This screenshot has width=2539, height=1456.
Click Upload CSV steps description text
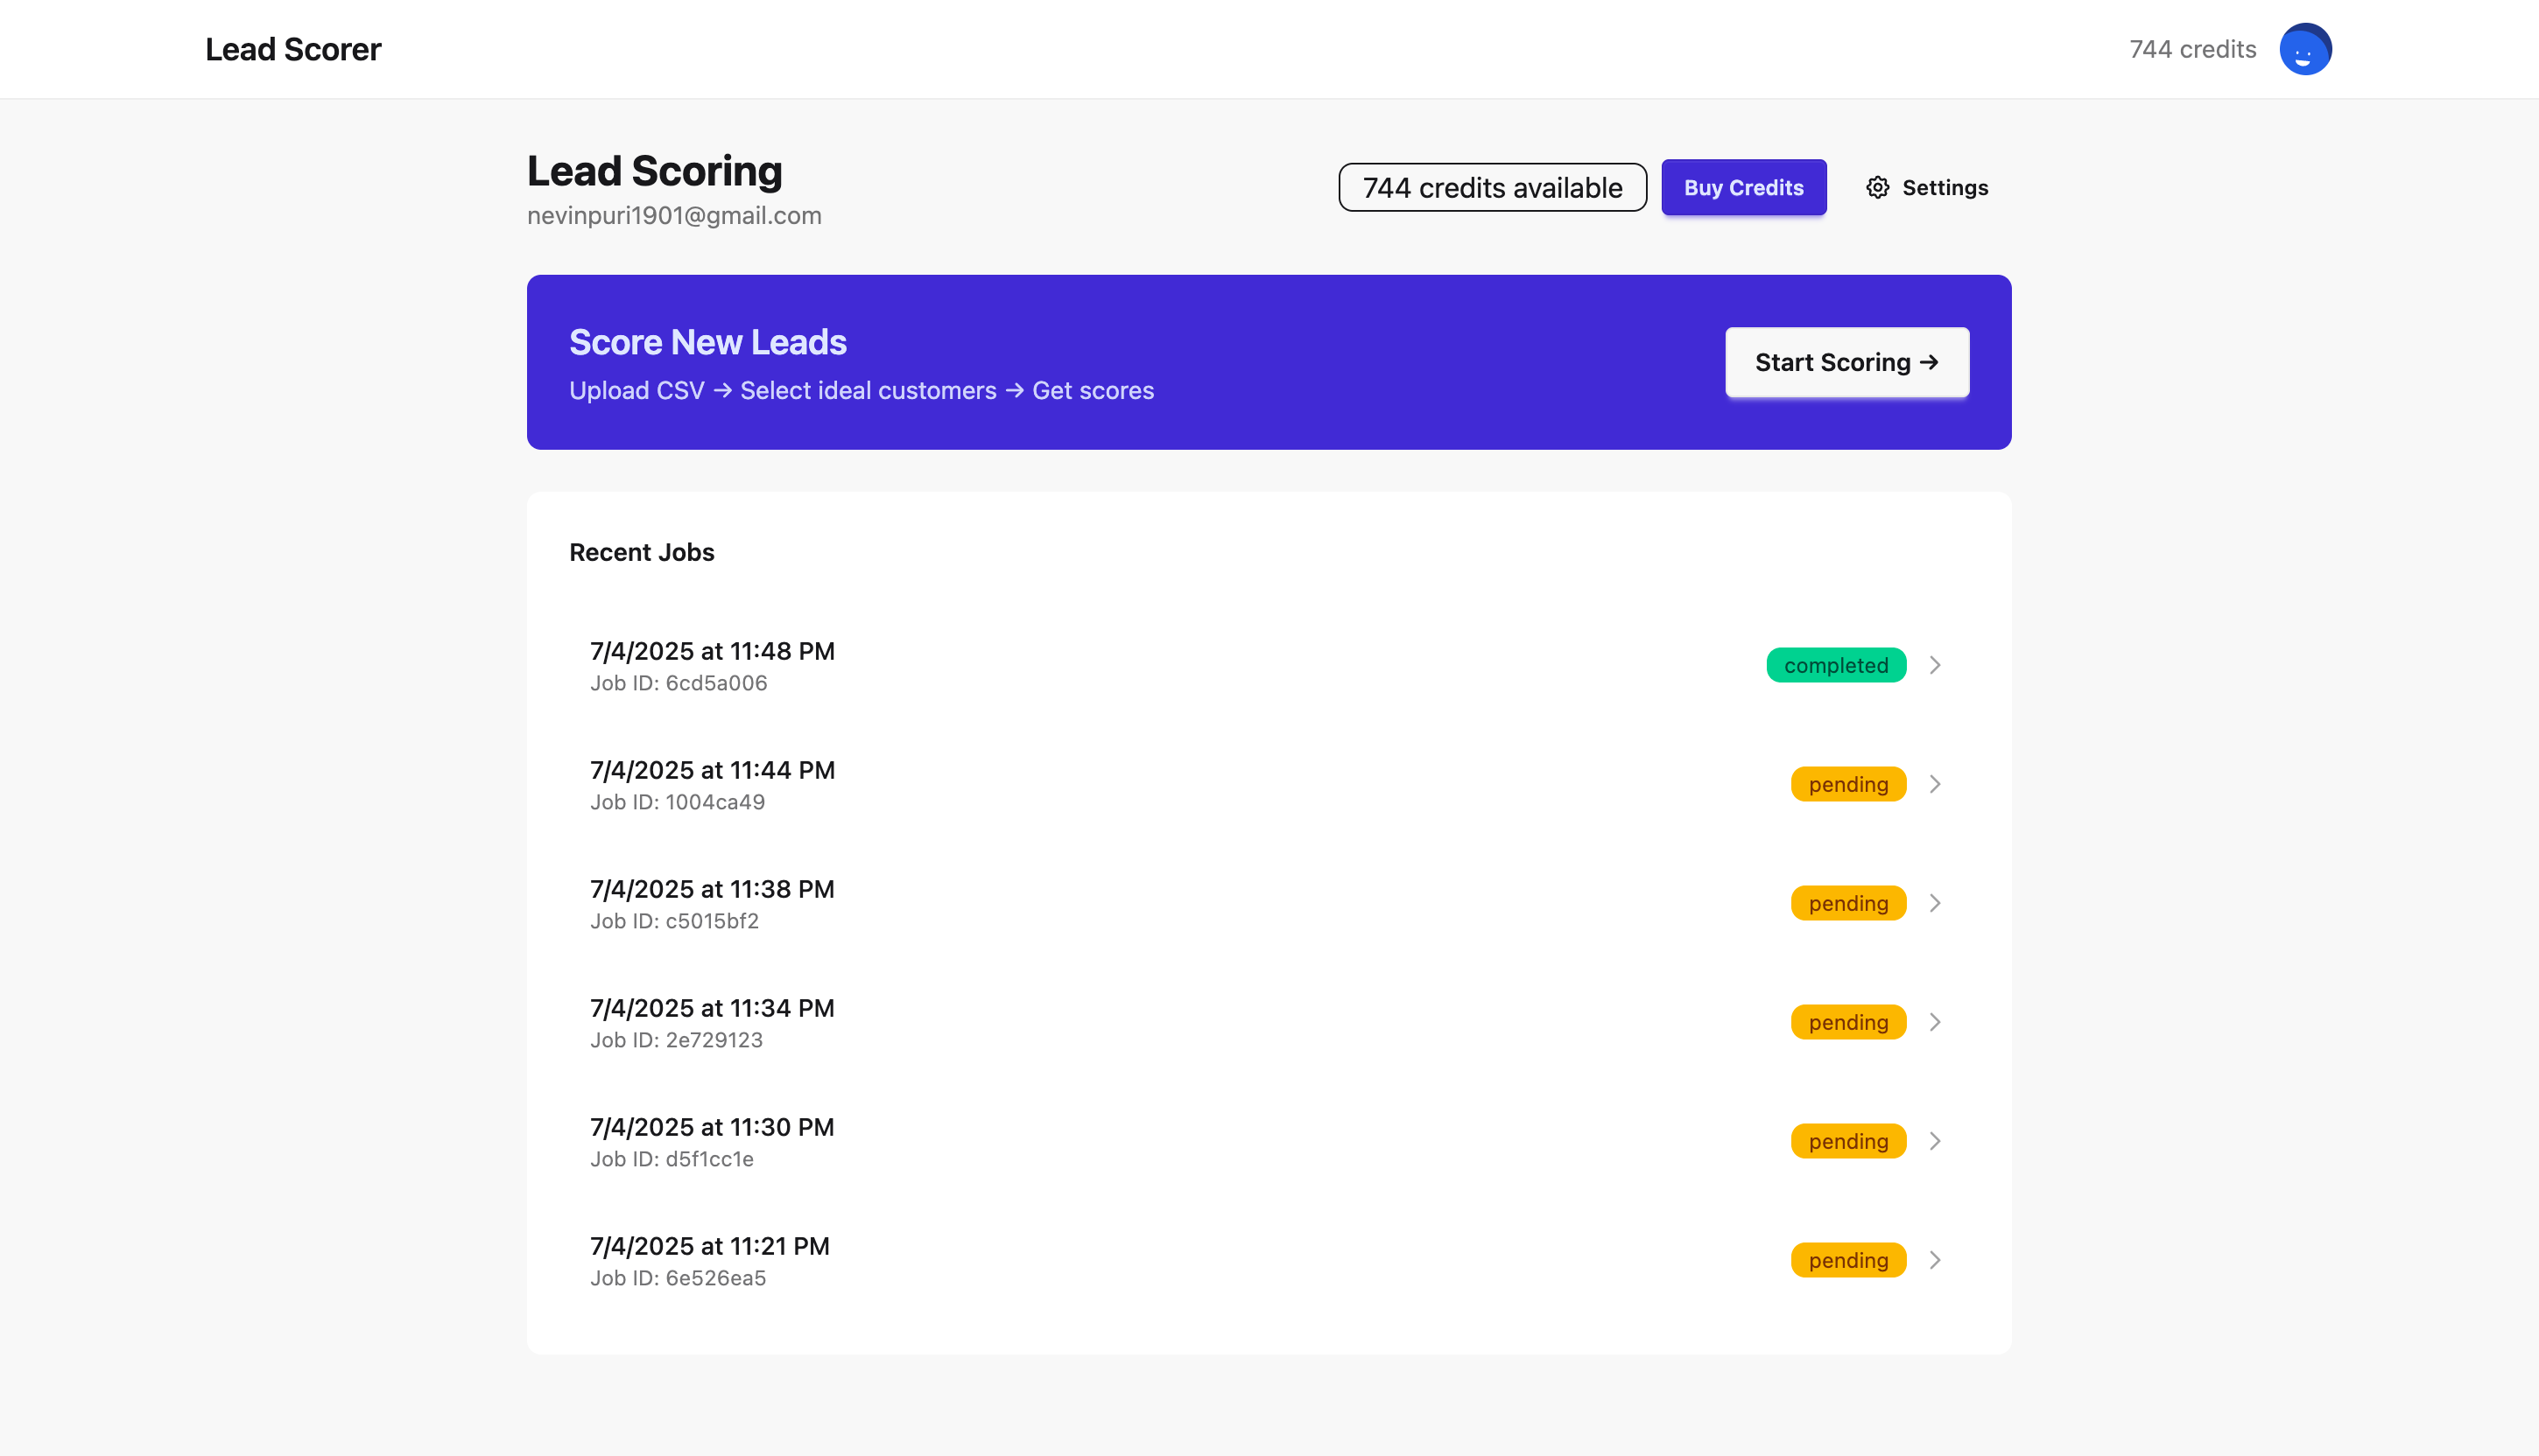tap(862, 391)
